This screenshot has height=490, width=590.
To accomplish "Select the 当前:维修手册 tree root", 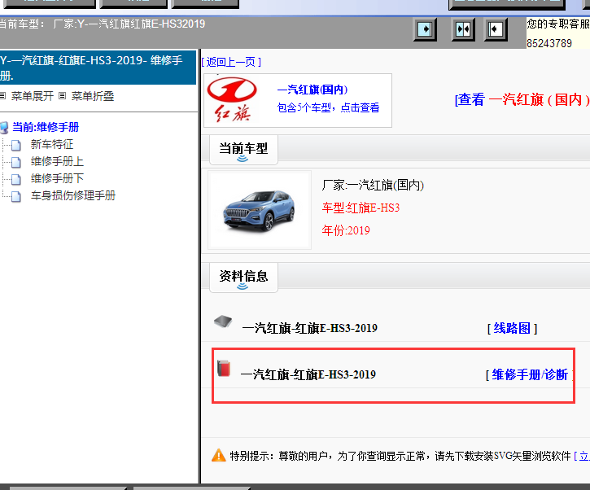I will 46,127.
